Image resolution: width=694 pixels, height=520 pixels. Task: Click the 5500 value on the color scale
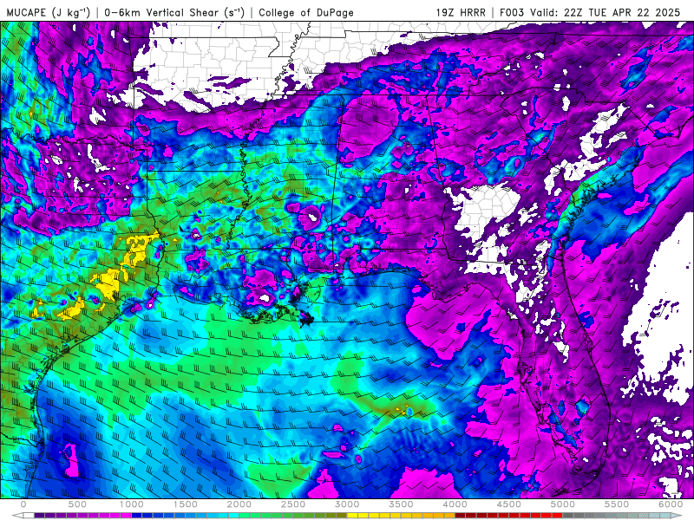[617, 504]
